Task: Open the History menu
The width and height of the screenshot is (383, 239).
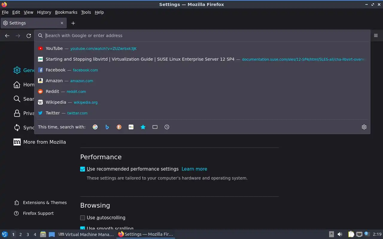Action: point(44,12)
